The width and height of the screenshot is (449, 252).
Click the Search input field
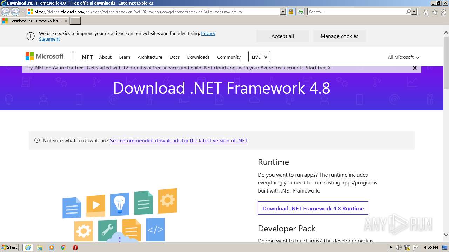tap(356, 12)
